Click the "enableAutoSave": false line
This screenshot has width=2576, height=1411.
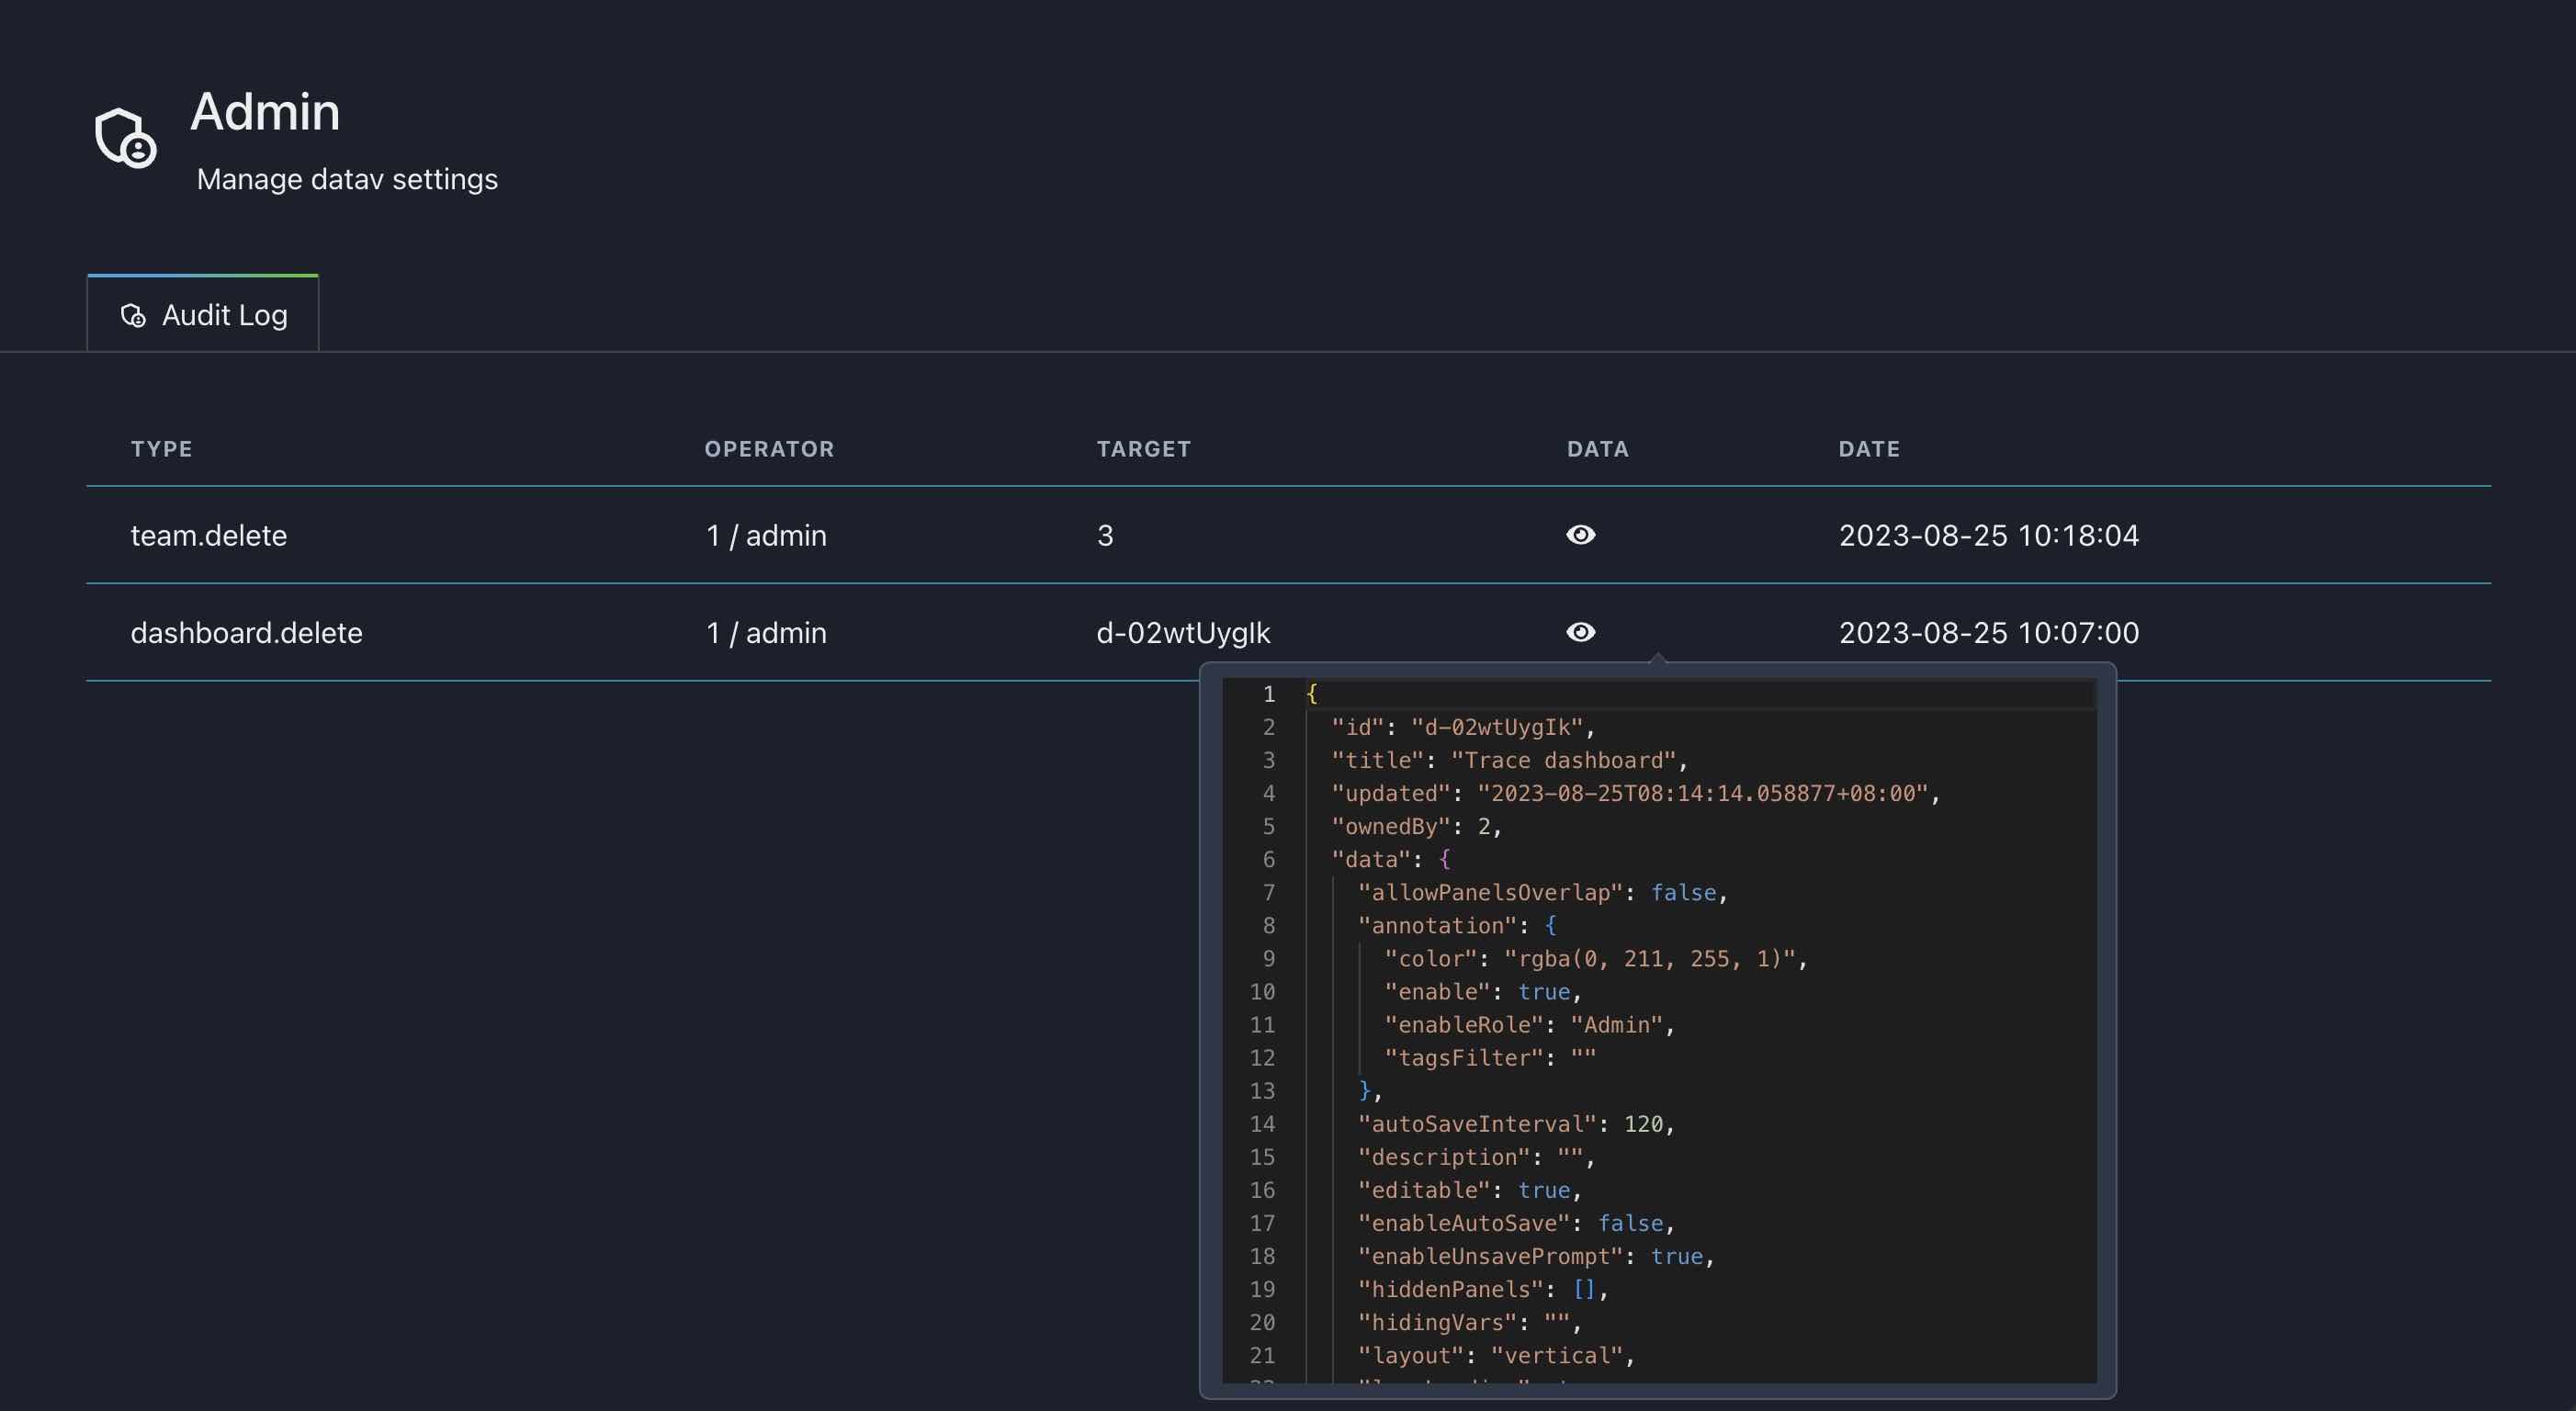[1515, 1222]
